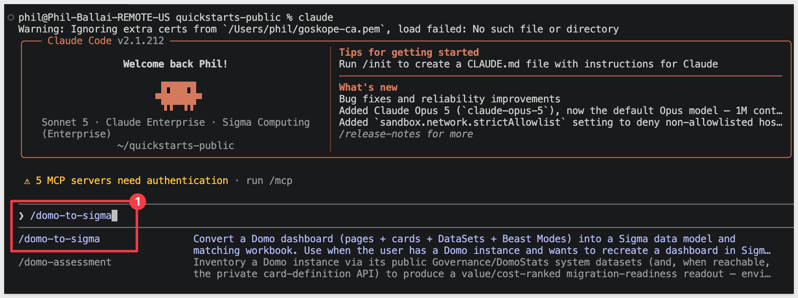The image size is (798, 298).
Task: Click the run /mcp hint text
Action: click(269, 181)
